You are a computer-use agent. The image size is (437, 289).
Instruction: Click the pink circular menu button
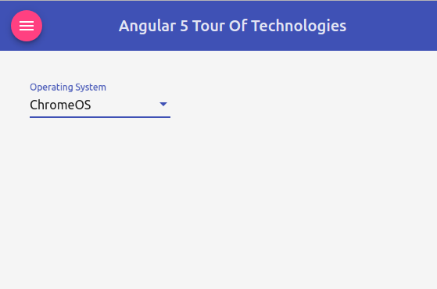point(27,26)
